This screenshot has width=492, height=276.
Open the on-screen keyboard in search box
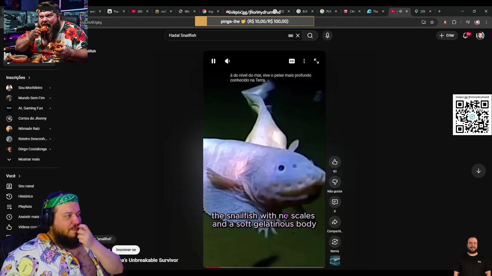click(291, 36)
